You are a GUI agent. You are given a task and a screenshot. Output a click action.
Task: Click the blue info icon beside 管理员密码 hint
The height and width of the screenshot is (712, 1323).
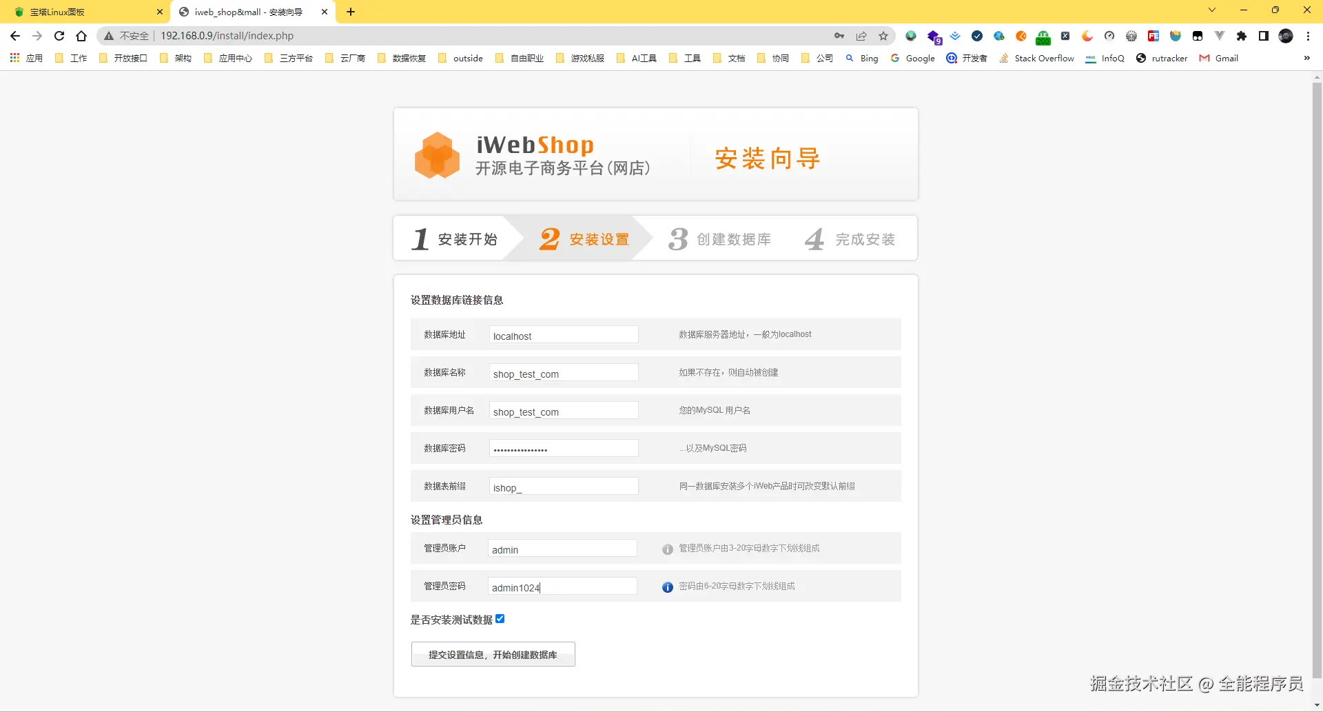(x=667, y=587)
